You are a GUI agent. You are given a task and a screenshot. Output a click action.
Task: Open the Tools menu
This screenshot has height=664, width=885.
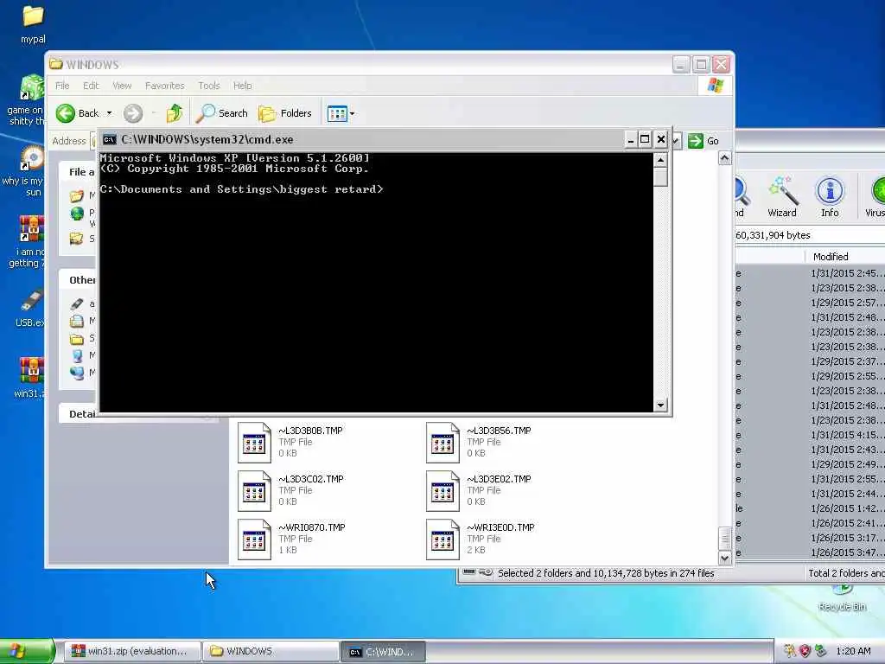(x=209, y=86)
